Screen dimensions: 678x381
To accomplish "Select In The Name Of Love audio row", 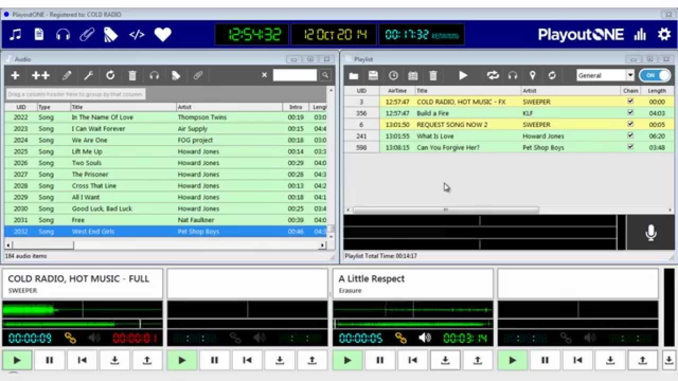I will click(x=165, y=117).
